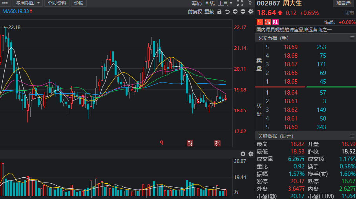Viewport: 356px width, 199px height.
Task: Open chart settings gear icon
Action: 251,12
